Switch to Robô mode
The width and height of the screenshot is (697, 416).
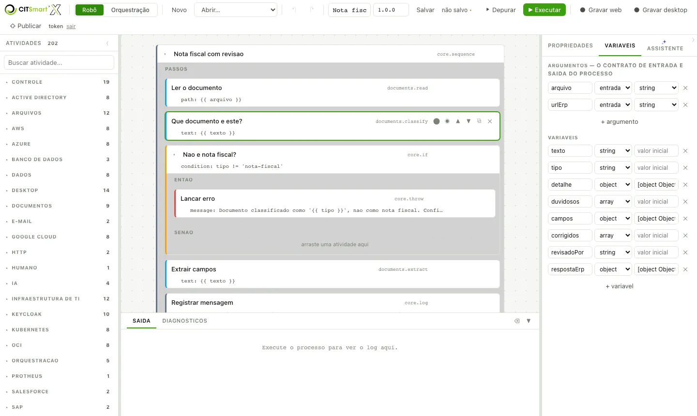coord(90,10)
